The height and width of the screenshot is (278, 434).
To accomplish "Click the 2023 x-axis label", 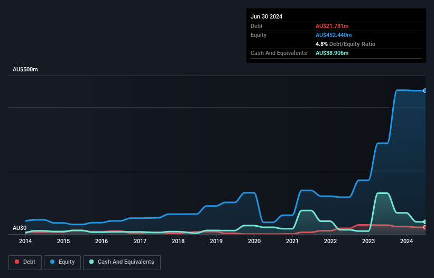I will coord(368,241).
